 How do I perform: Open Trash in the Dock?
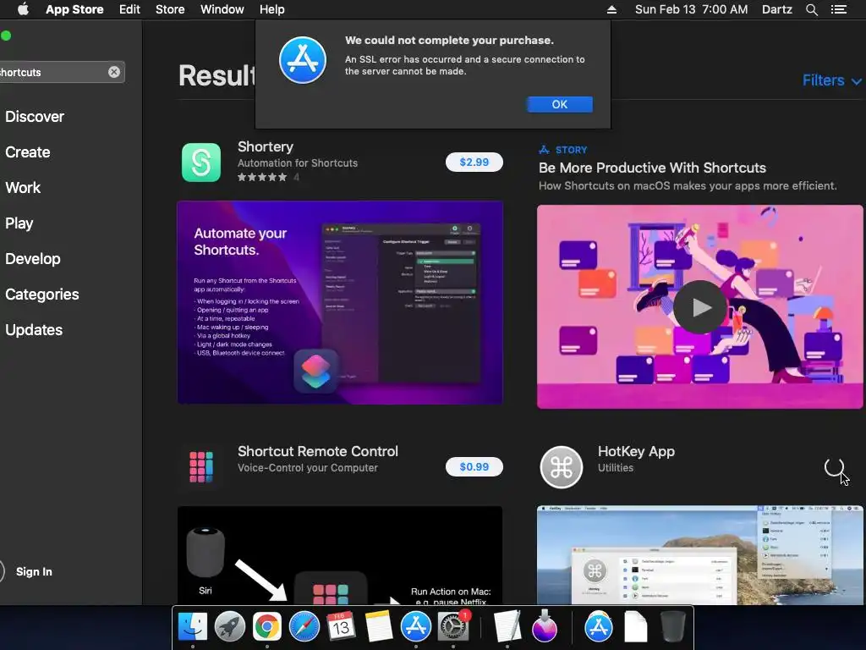coord(672,626)
